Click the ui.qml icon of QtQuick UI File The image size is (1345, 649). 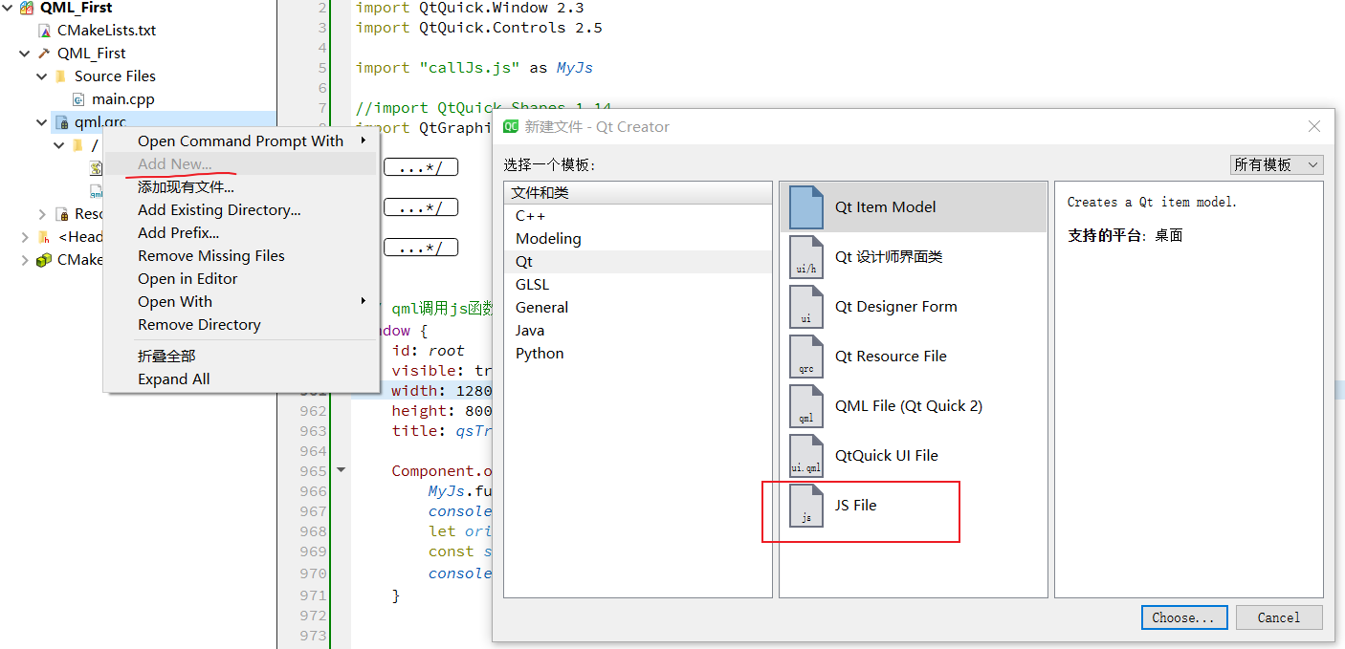pyautogui.click(x=805, y=455)
